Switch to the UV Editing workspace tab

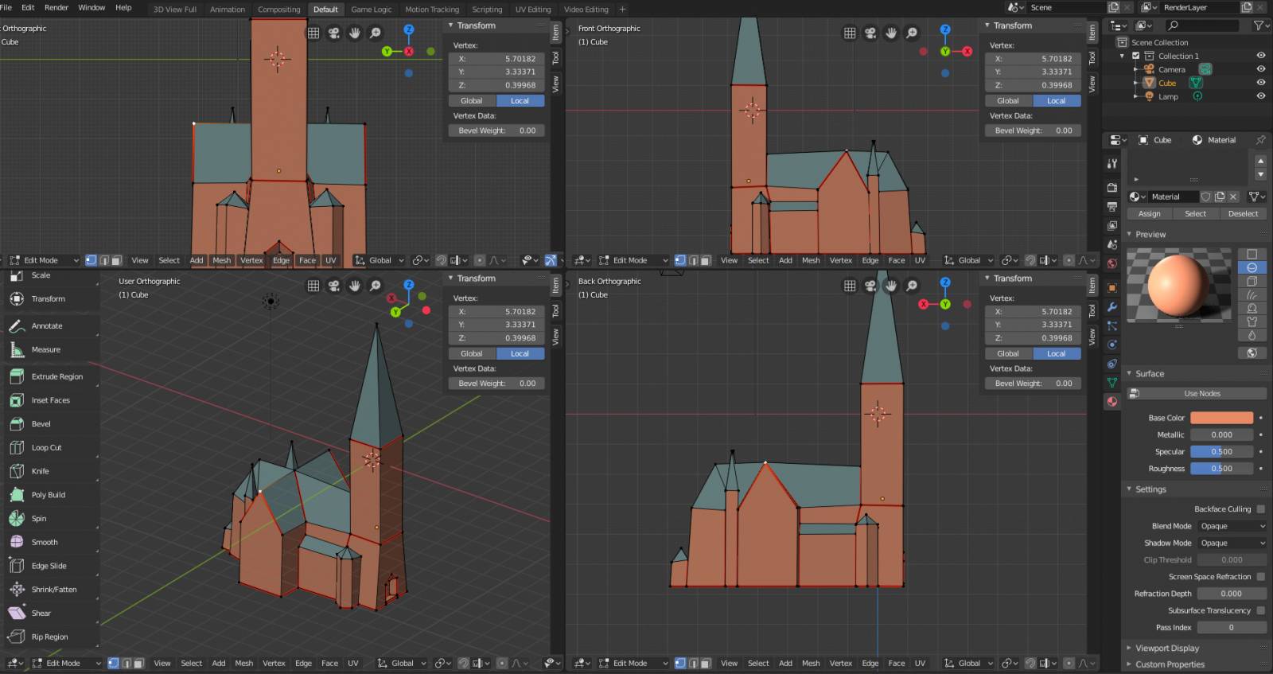[532, 10]
